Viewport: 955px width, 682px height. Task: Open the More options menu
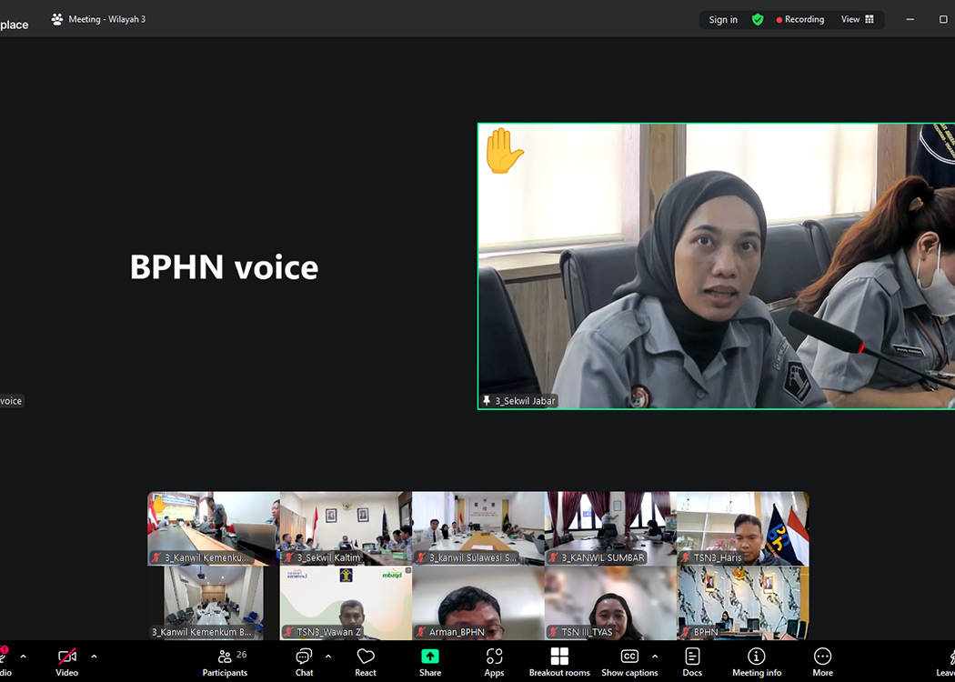[822, 662]
